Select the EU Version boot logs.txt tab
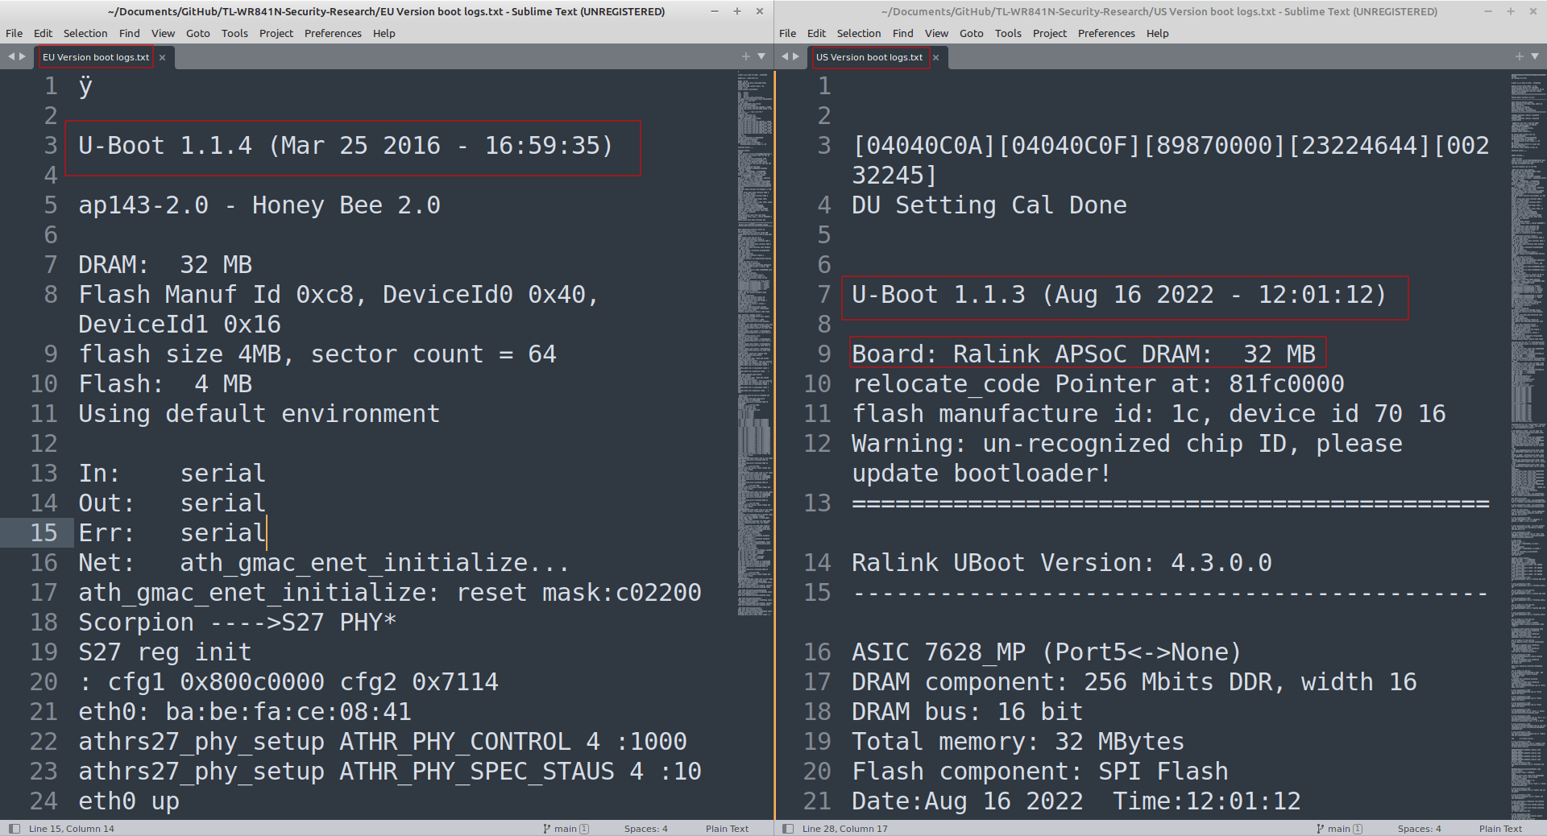Image resolution: width=1547 pixels, height=836 pixels. (96, 57)
